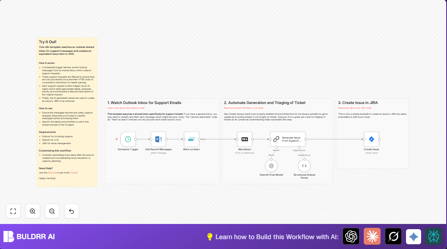447x249 pixels.
Task: Select the Structured Output Parser node
Action: (x=304, y=166)
